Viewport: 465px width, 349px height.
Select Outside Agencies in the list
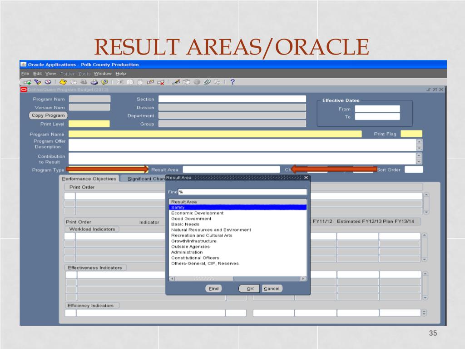pyautogui.click(x=237, y=247)
